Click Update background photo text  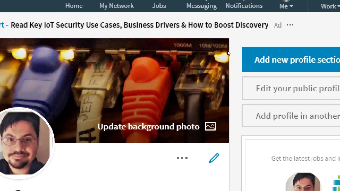[148, 127]
